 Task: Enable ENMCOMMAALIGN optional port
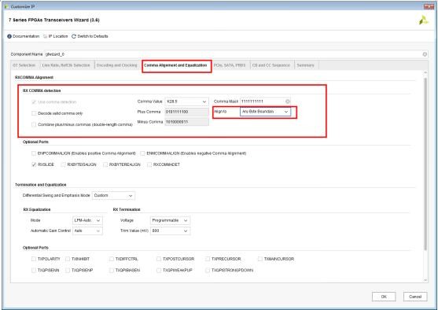[x=143, y=153]
